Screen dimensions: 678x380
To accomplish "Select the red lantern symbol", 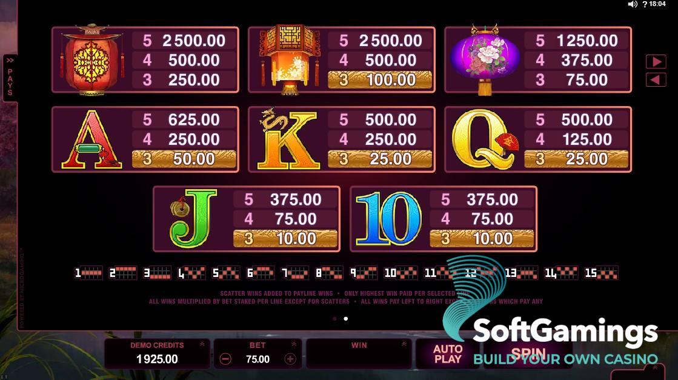I will 91,59.
